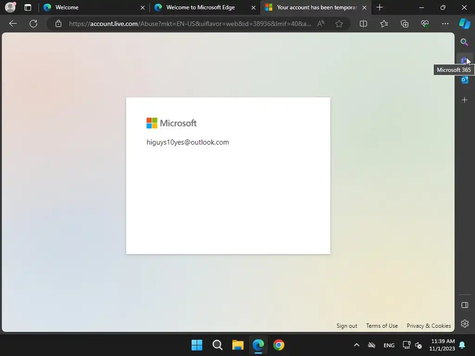This screenshot has height=356, width=475.
Task: Switch ENG input language
Action: tap(389, 345)
